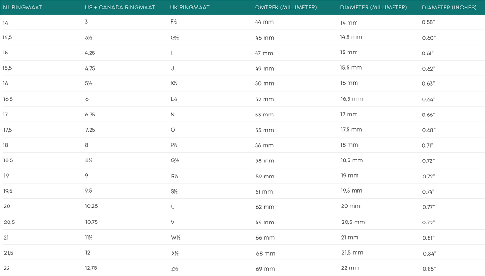Click the NL RINGMAAT column header

[22, 8]
